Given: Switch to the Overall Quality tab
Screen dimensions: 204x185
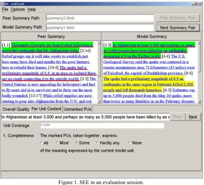Looking at the screenshot, I should tap(16, 109).
